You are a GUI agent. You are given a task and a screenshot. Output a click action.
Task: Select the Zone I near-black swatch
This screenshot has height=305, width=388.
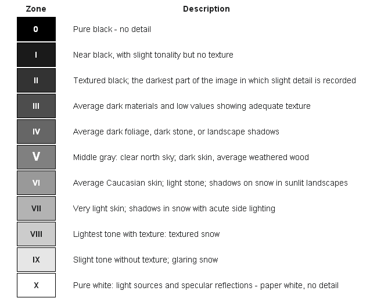pyautogui.click(x=36, y=55)
